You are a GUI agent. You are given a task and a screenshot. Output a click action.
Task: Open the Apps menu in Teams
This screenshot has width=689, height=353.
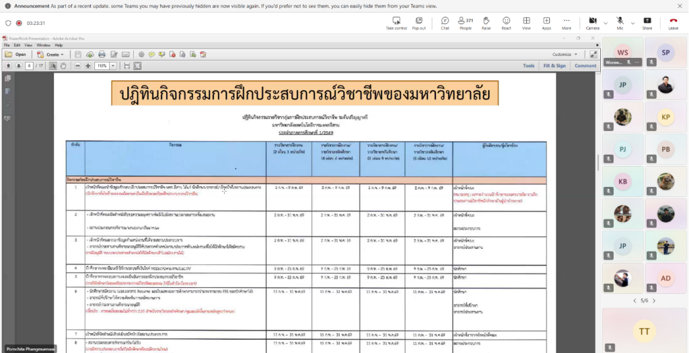click(546, 22)
